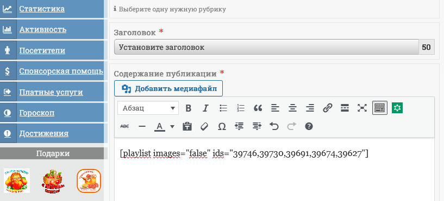Click the green star plugin icon
Image resolution: width=444 pixels, height=201 pixels.
tap(397, 108)
